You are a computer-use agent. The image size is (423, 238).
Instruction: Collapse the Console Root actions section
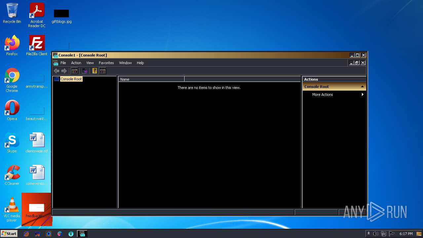click(x=362, y=87)
